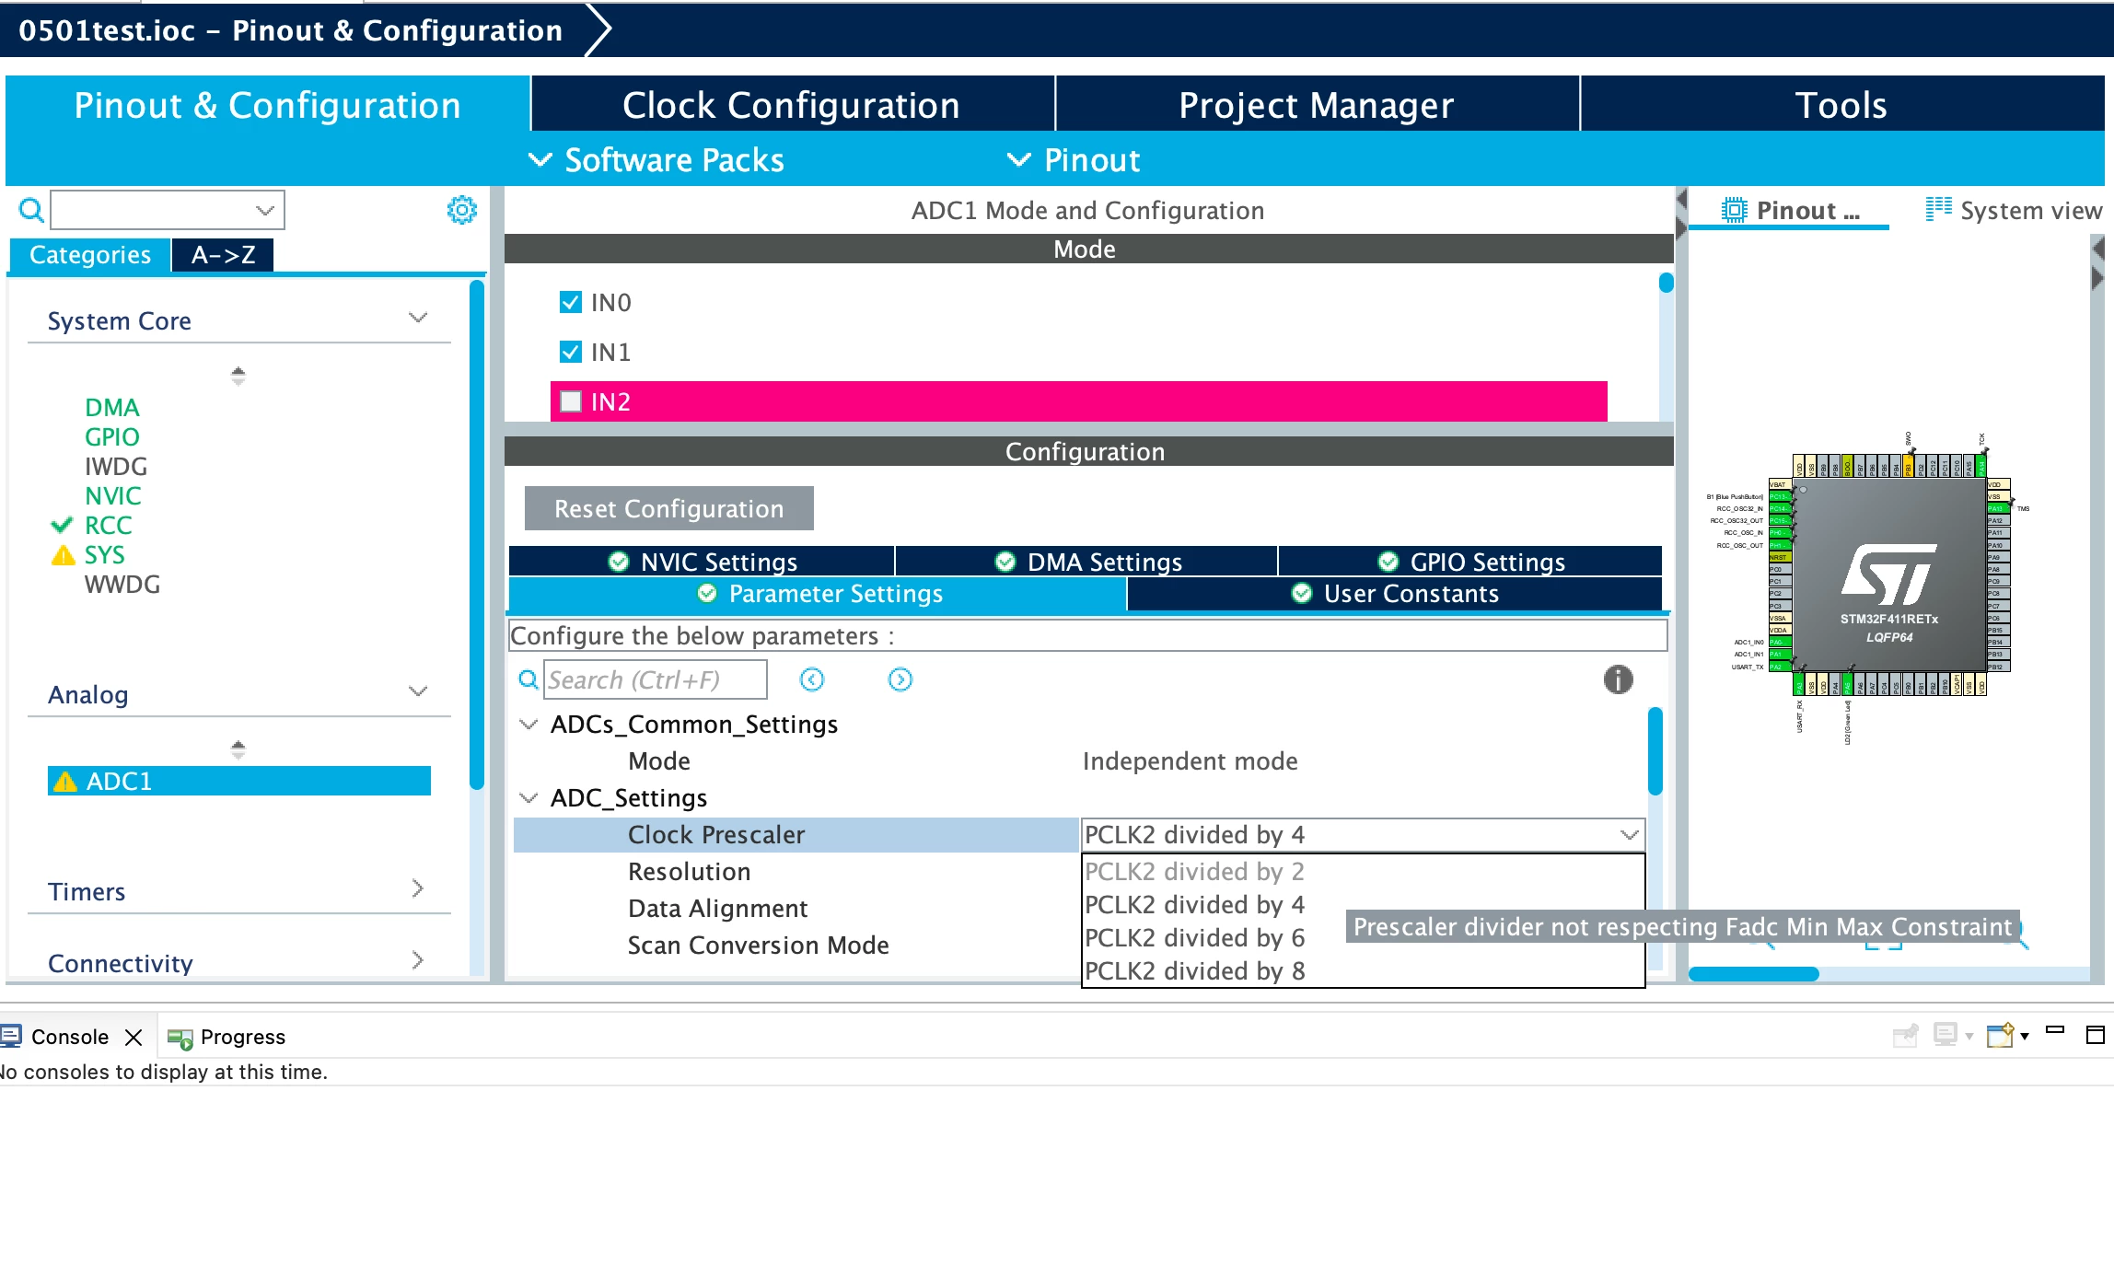
Task: Collapse the ADC_Settings tree node
Action: coord(529,798)
